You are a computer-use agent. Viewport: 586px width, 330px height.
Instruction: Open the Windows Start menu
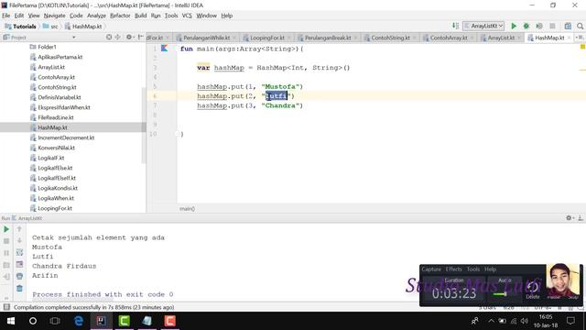pyautogui.click(x=11, y=321)
